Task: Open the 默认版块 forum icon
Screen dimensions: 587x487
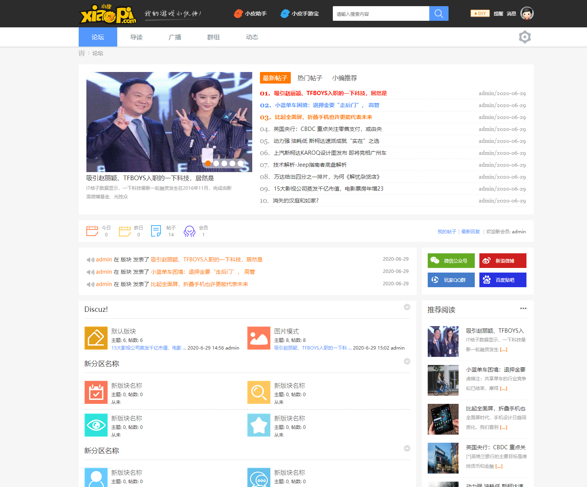Action: point(96,338)
